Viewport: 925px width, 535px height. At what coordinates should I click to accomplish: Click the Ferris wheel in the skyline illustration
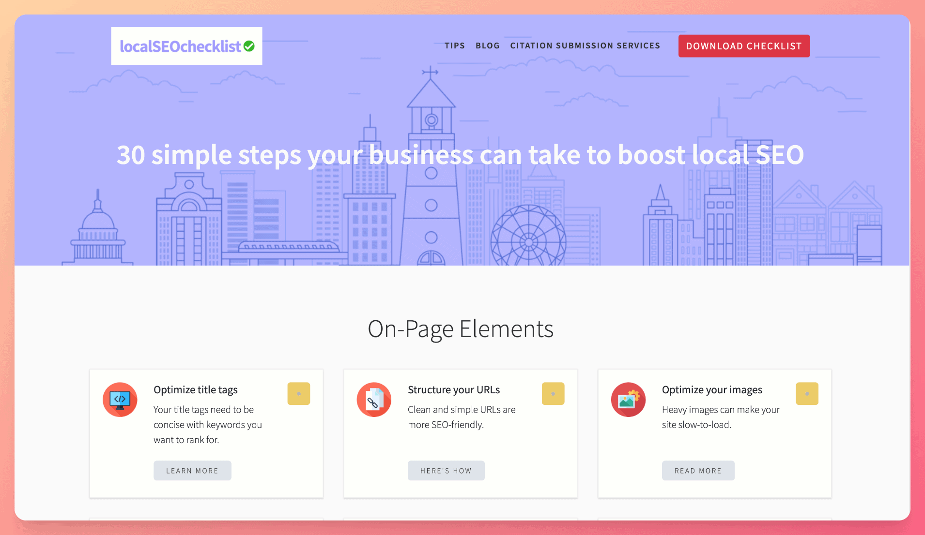(528, 238)
